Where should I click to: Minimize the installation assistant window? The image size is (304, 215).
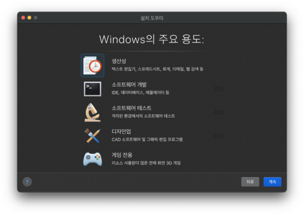point(29,18)
